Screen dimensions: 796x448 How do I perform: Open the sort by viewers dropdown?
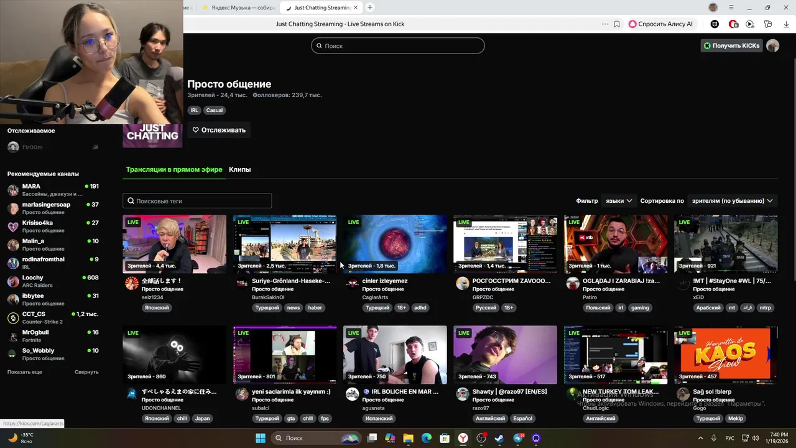pos(732,201)
